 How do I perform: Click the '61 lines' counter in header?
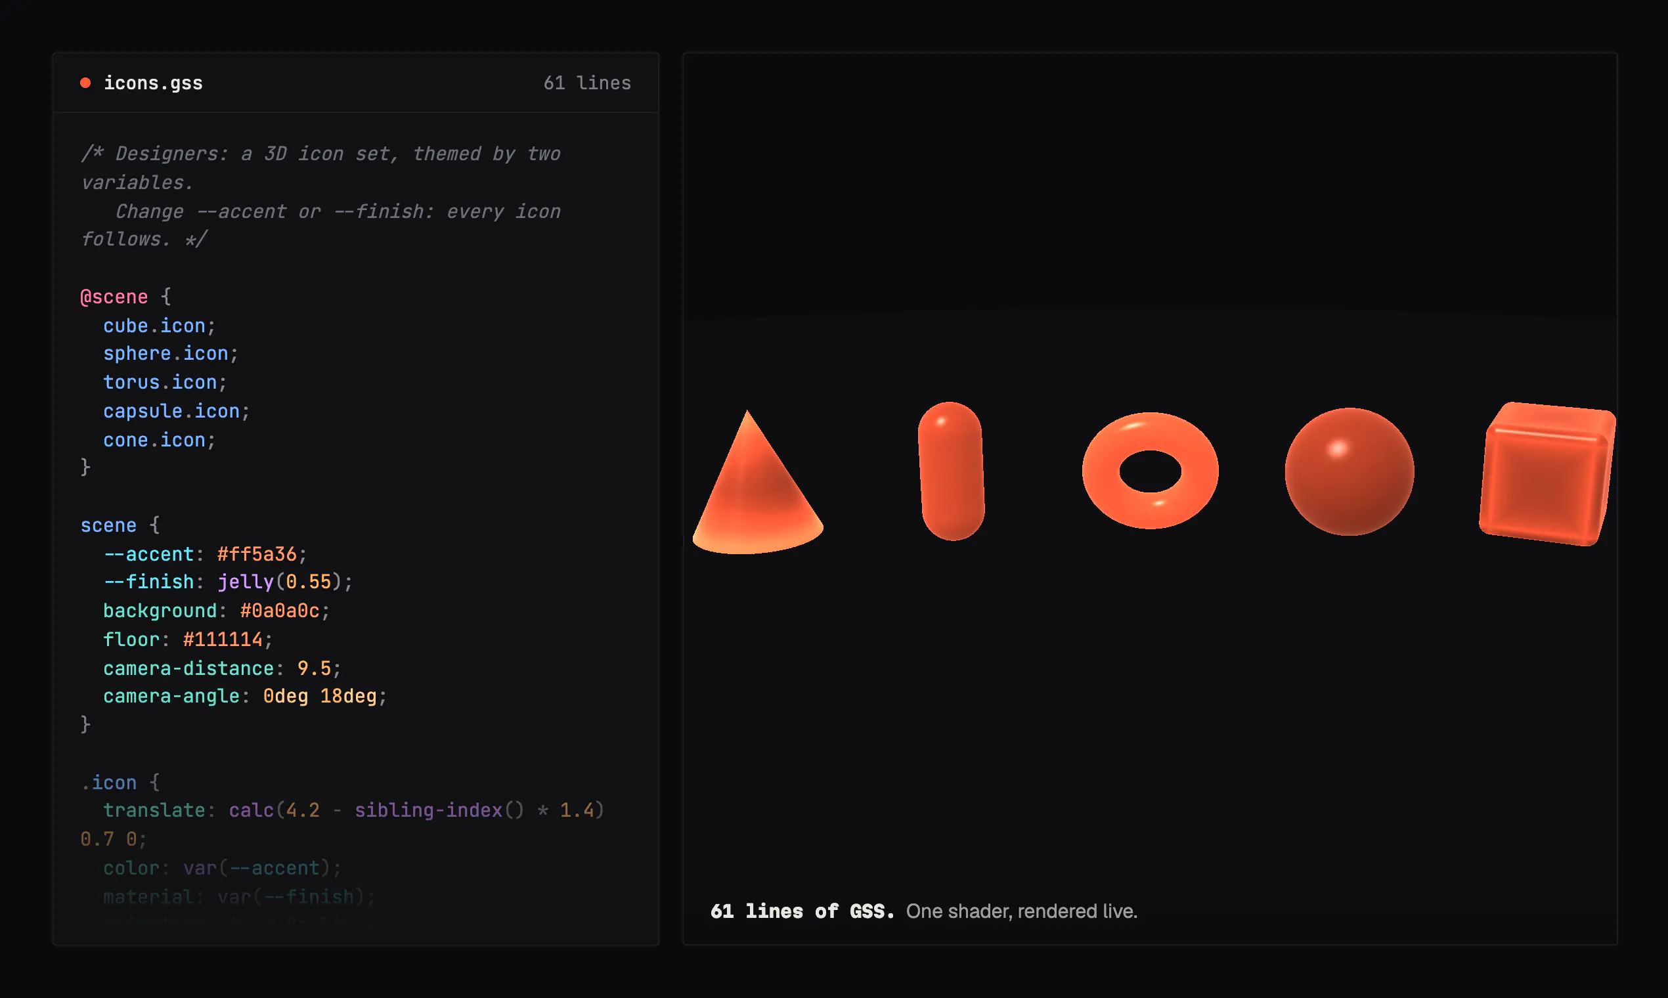(x=587, y=83)
